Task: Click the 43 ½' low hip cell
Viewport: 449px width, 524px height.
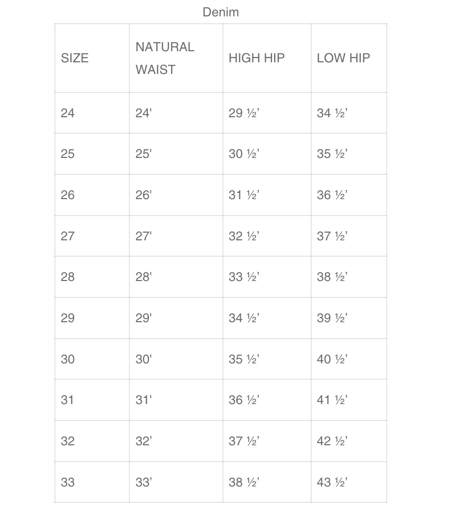Action: [x=332, y=482]
